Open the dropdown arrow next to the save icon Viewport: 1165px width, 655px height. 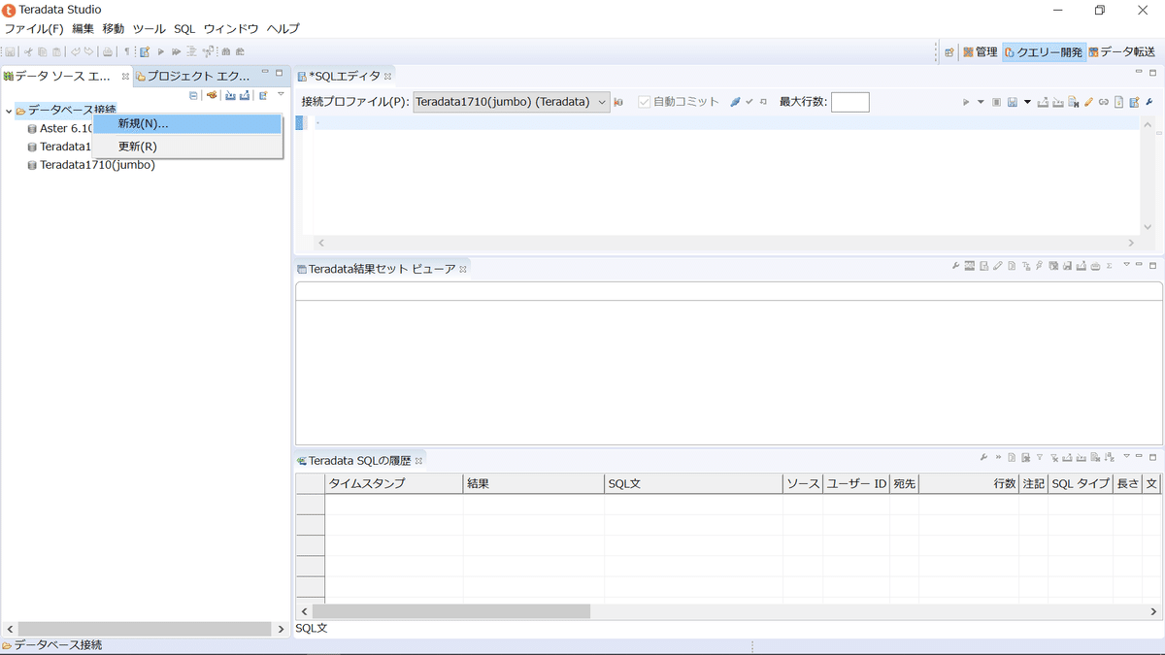pyautogui.click(x=1027, y=102)
